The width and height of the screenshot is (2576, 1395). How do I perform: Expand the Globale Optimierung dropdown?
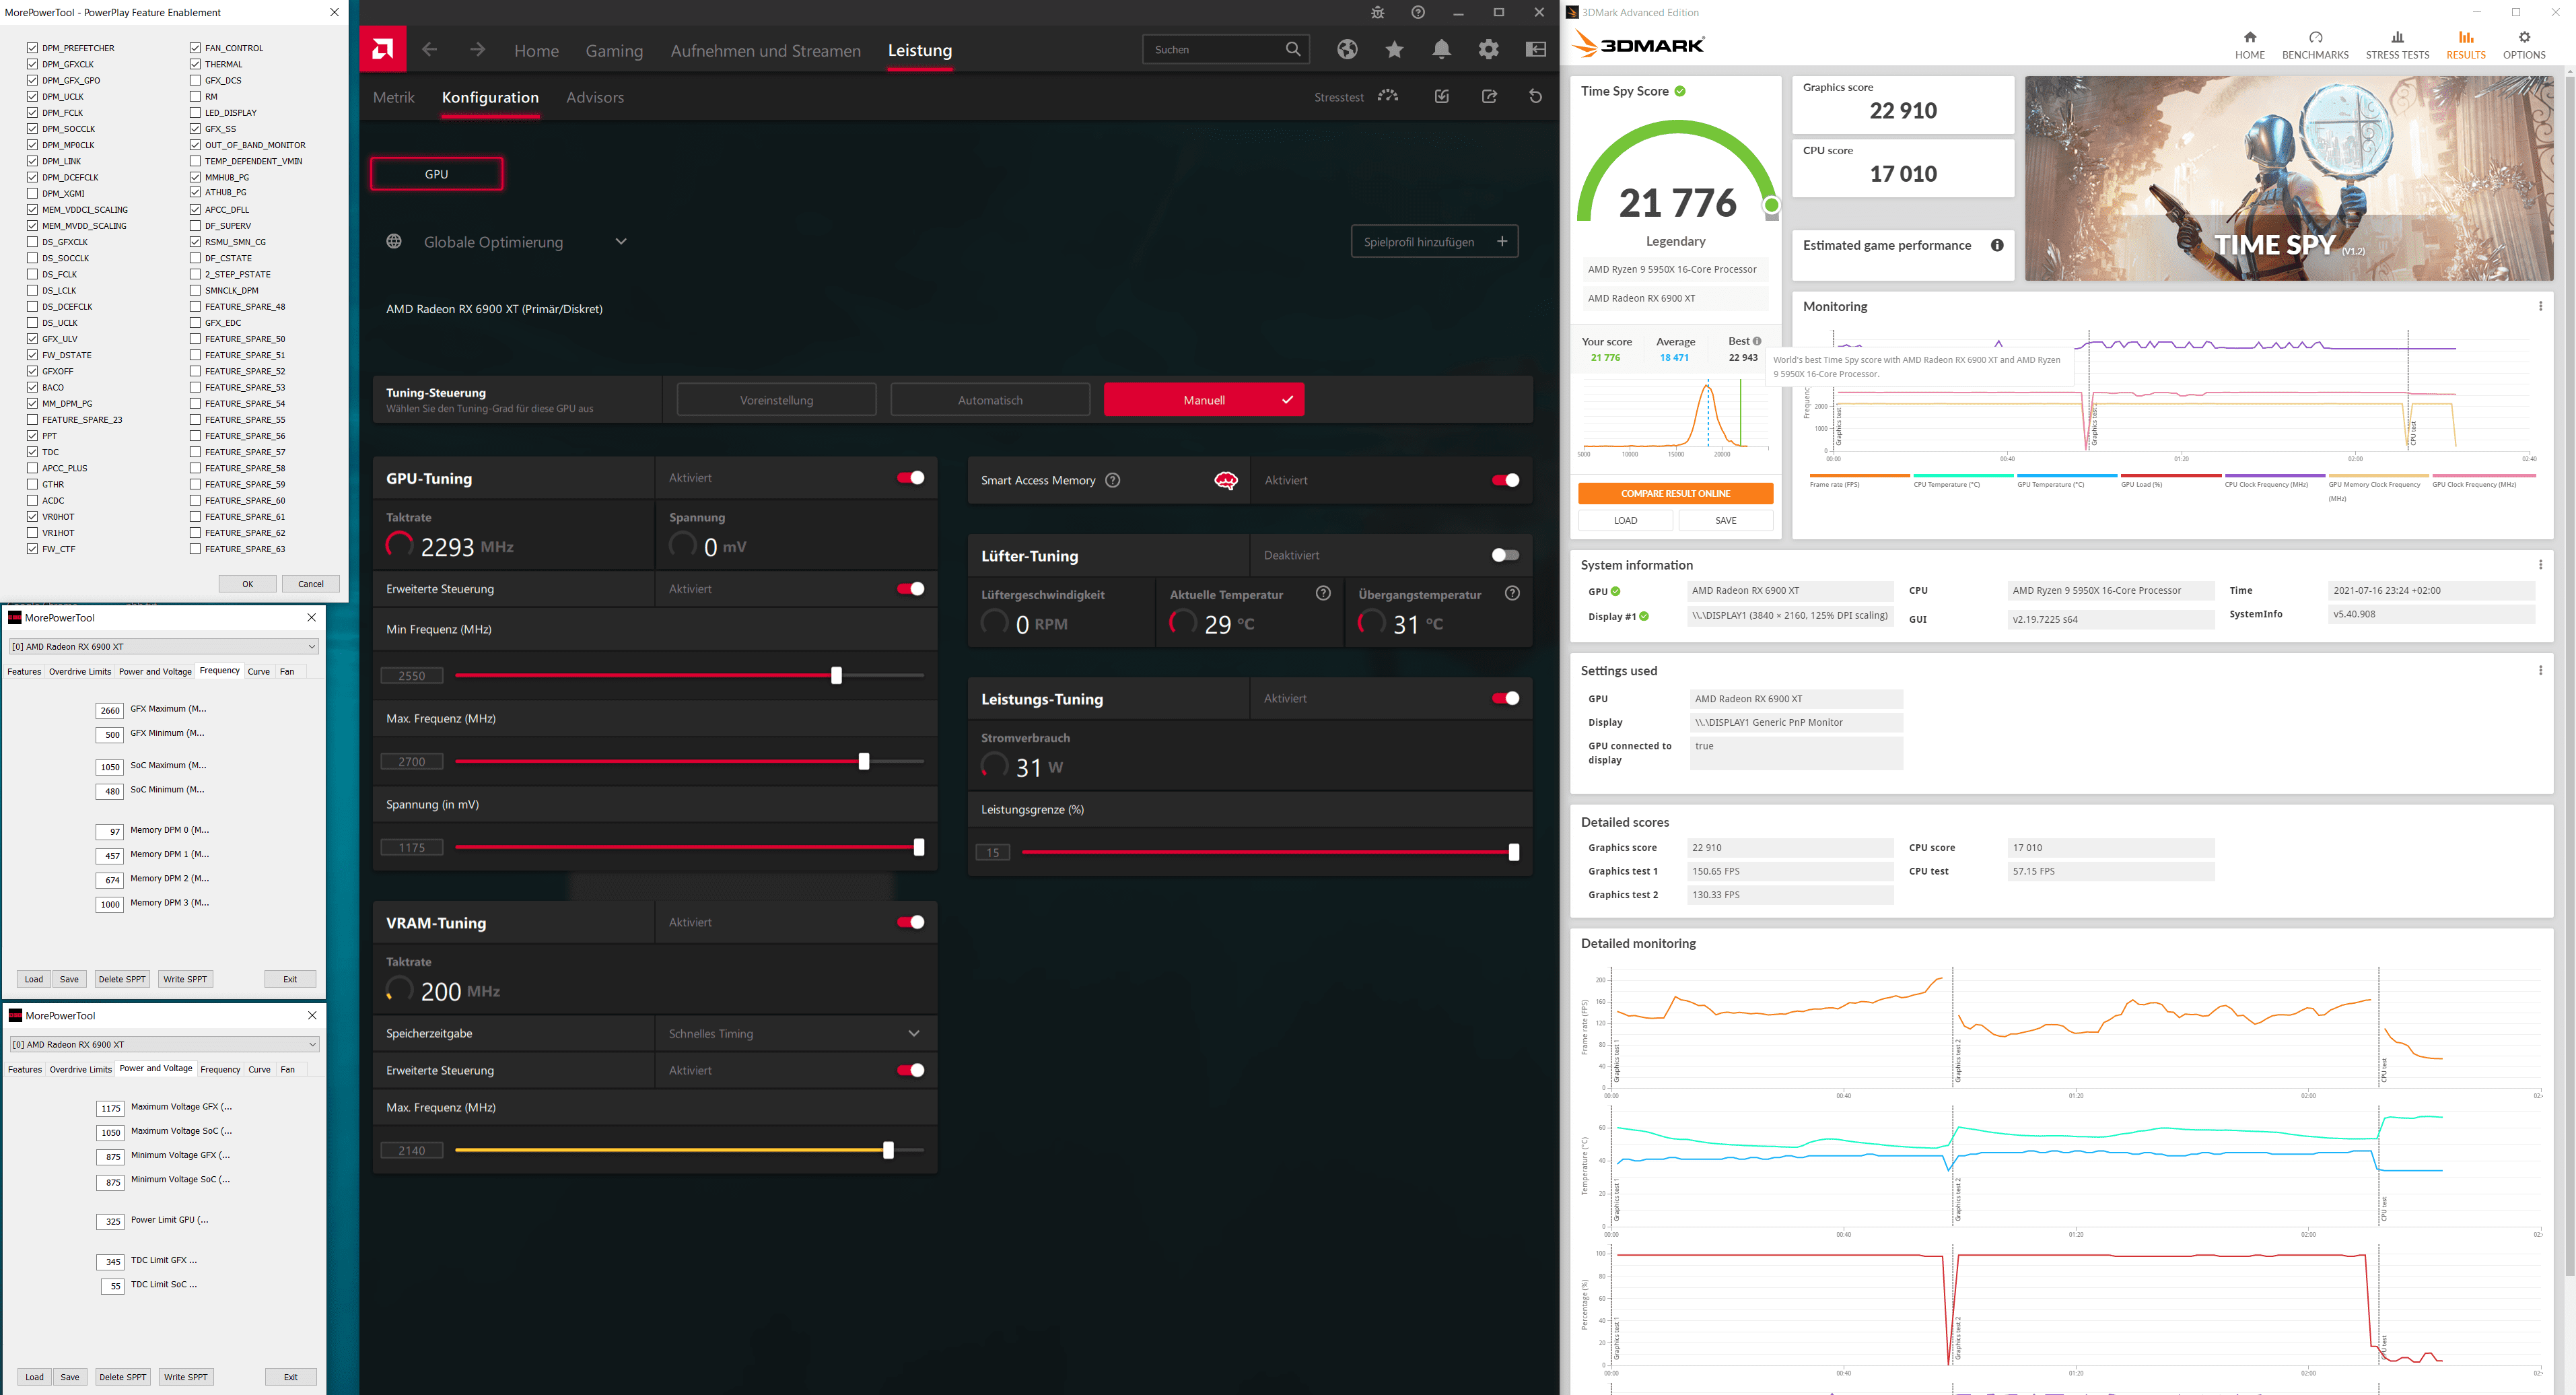click(621, 241)
